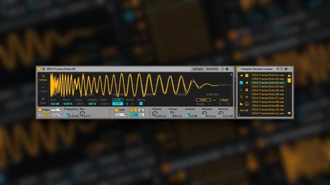Image resolution: width=330 pixels, height=185 pixels.
Task: Select the Slice playback mode
Action: pyautogui.click(x=43, y=101)
